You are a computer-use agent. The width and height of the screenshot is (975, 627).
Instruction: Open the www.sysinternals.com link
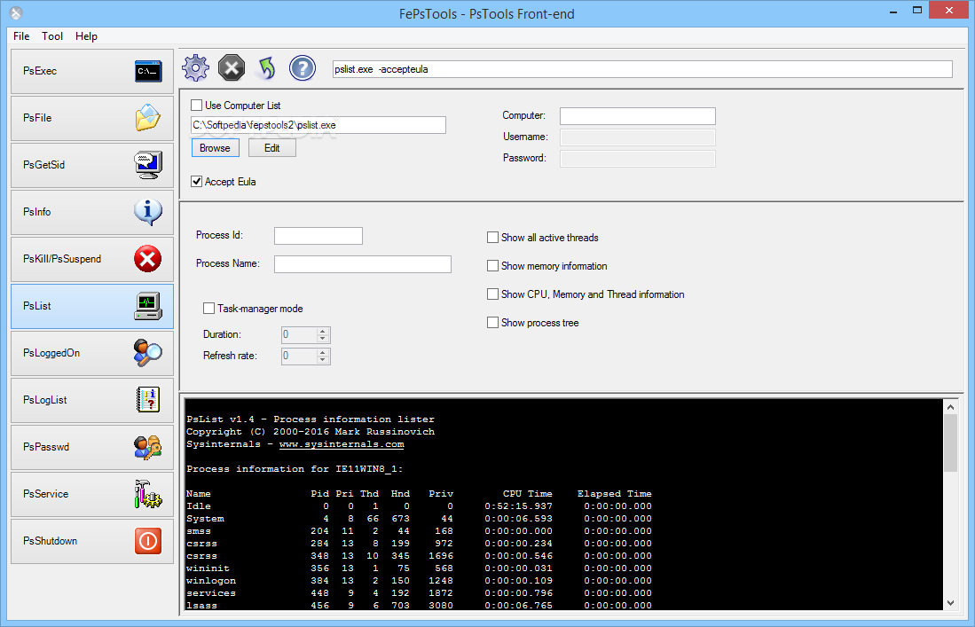point(342,444)
